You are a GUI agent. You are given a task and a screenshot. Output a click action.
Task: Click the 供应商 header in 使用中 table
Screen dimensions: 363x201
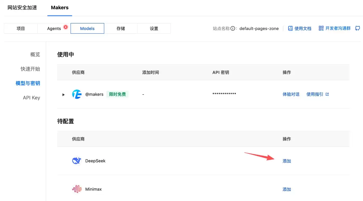coord(78,73)
